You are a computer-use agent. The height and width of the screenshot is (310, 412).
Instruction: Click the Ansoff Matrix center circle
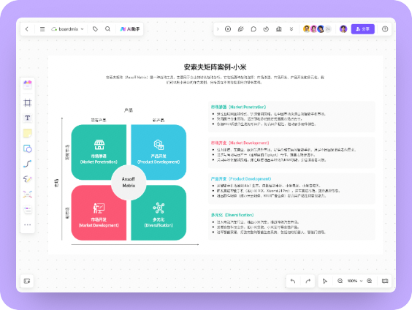coord(129,182)
